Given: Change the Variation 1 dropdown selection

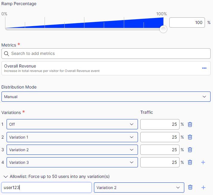Looking at the screenshot, I should pyautogui.click(x=72, y=137).
